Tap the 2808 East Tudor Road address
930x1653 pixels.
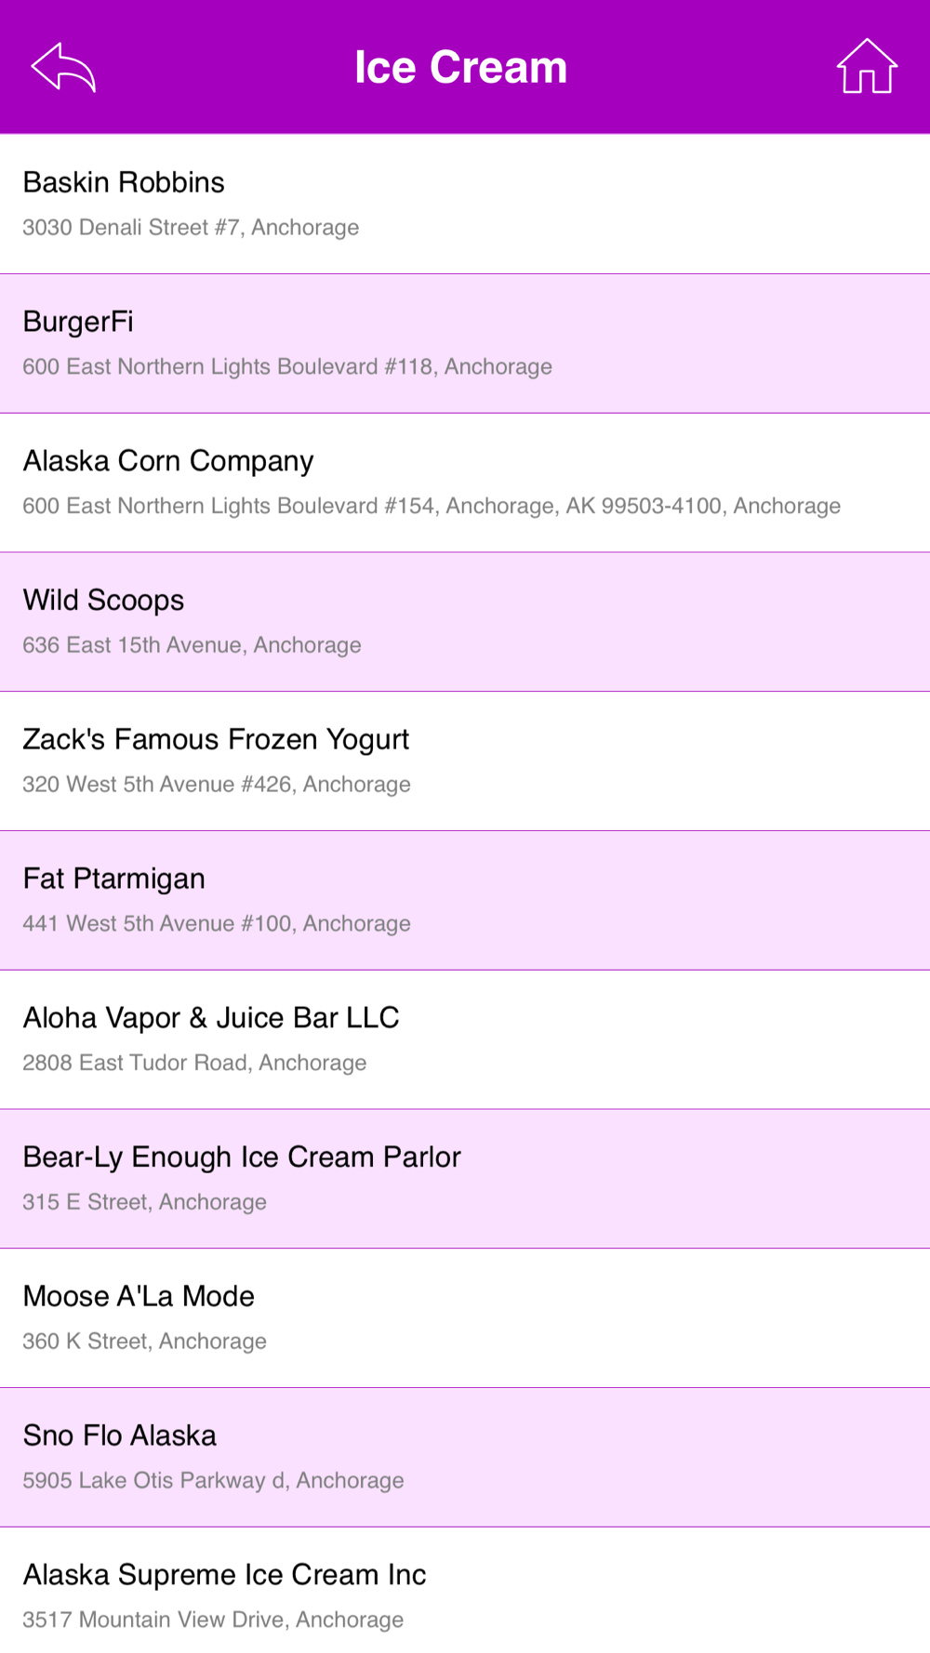194,1063
